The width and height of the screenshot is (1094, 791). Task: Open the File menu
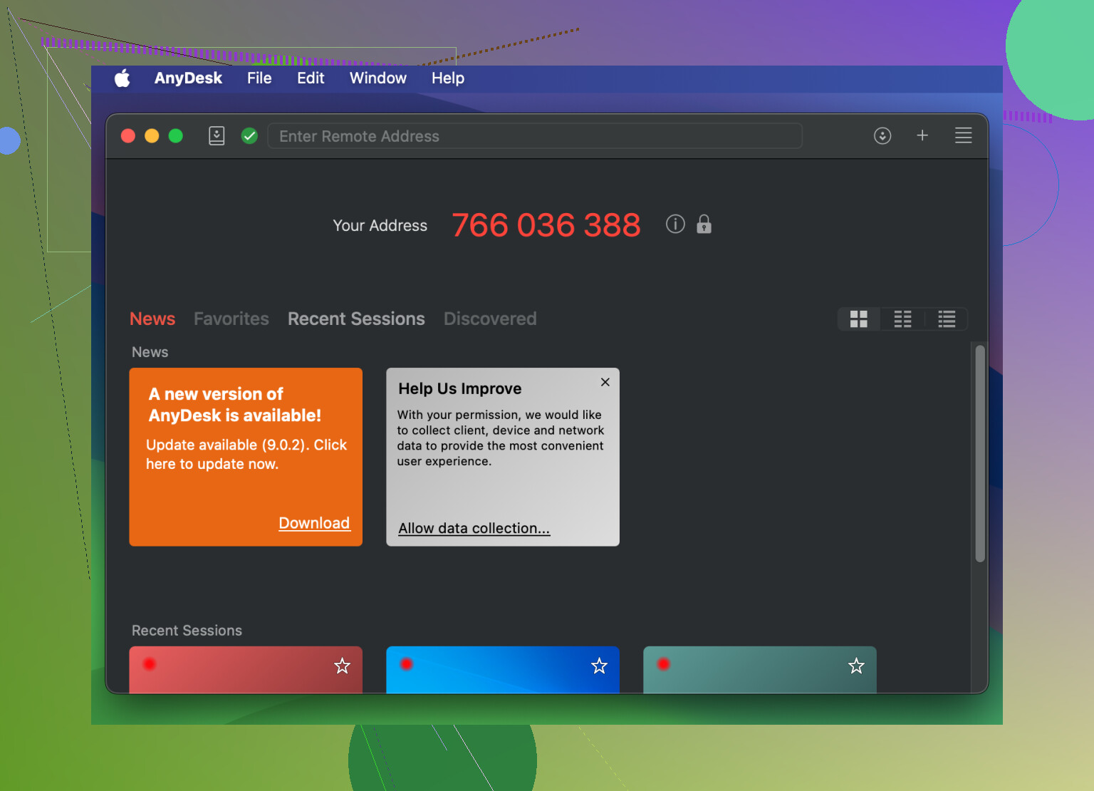[x=259, y=78]
